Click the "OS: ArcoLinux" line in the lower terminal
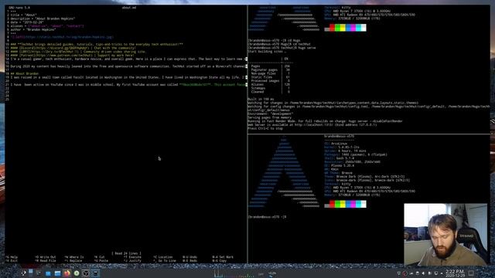This screenshot has width=495, height=278. point(336,144)
